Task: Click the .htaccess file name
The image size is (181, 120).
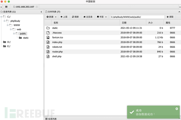Action: pos(57,33)
